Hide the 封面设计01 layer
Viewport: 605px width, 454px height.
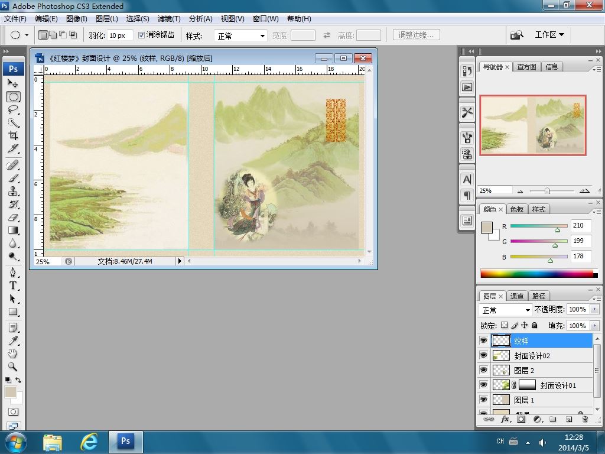pyautogui.click(x=483, y=384)
